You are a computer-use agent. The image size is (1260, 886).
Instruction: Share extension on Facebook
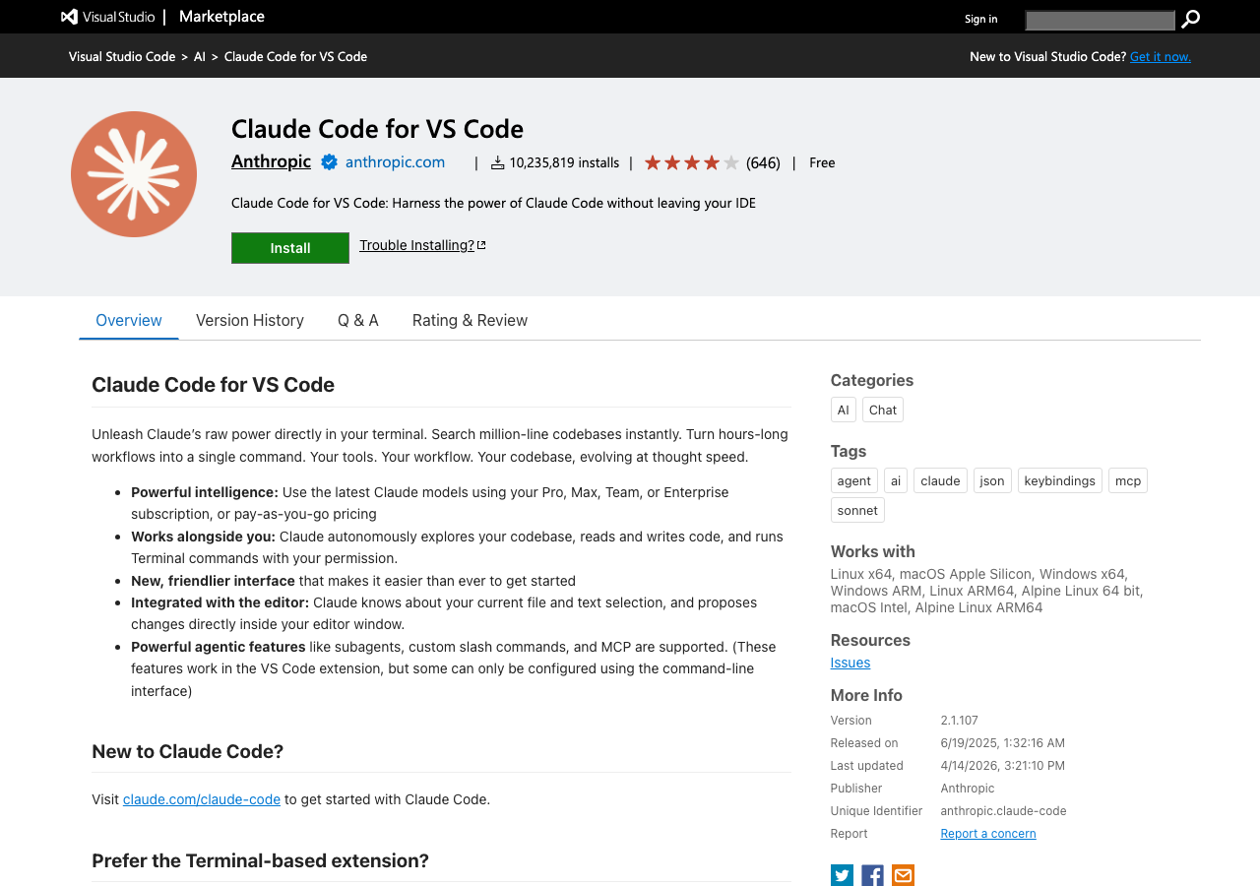click(x=872, y=875)
